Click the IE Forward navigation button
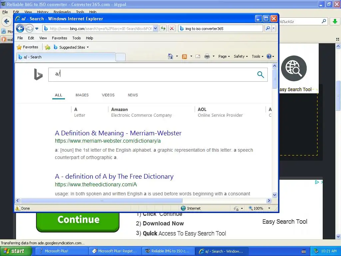Viewport: 341px width, 256px height. coord(29,28)
